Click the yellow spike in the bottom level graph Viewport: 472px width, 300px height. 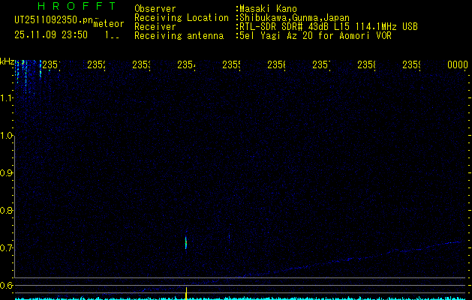point(186,293)
